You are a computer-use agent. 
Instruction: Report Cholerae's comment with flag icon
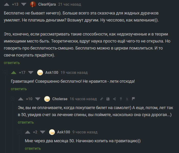133,99
